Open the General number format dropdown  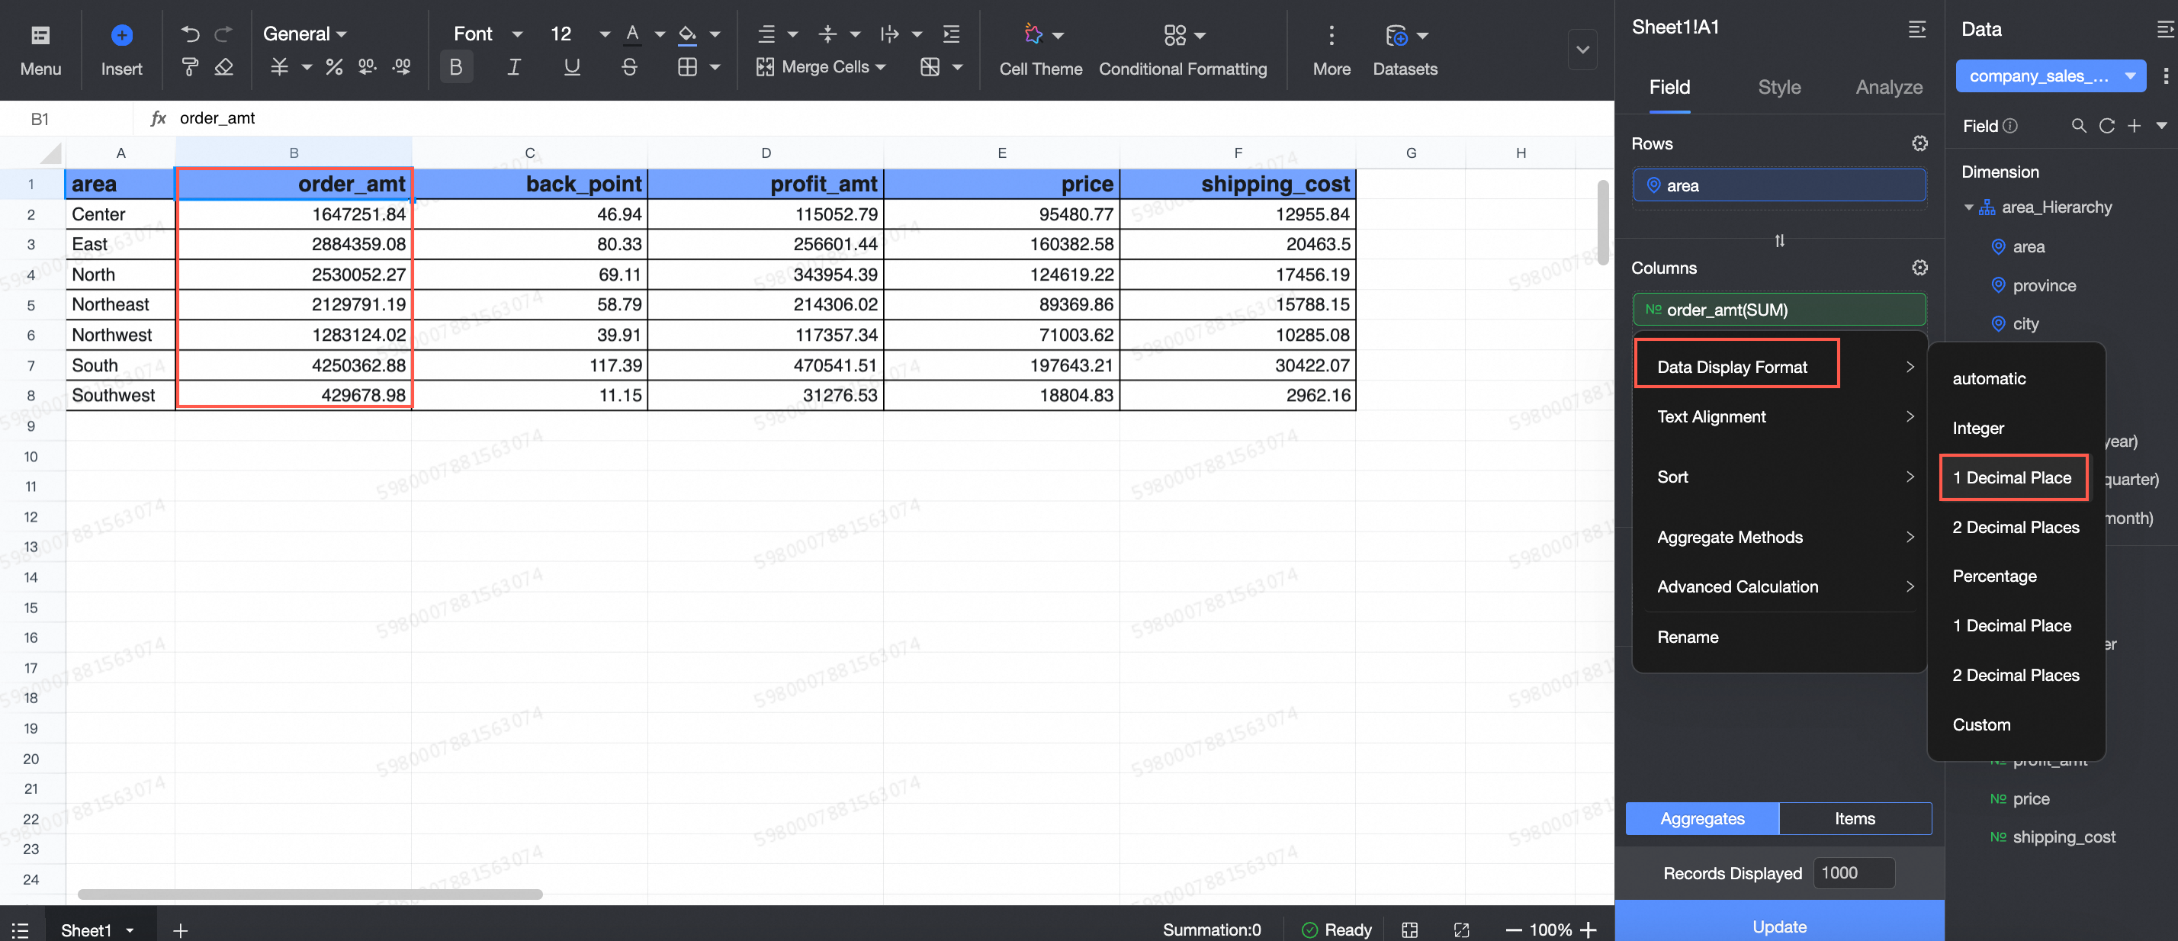coord(304,34)
